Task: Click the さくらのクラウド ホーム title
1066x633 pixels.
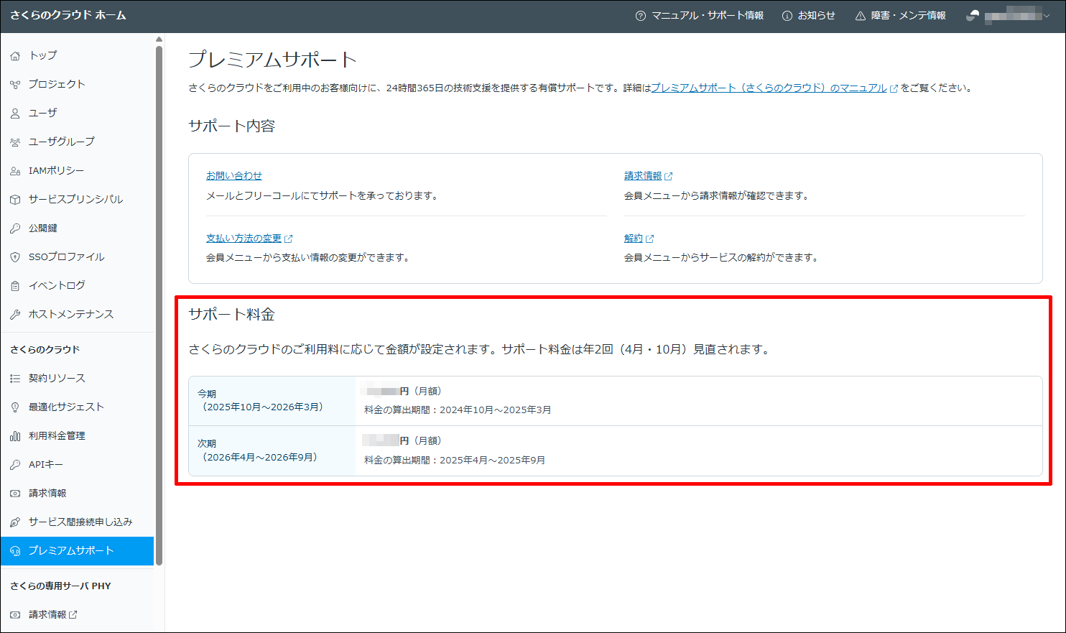Action: pos(68,15)
